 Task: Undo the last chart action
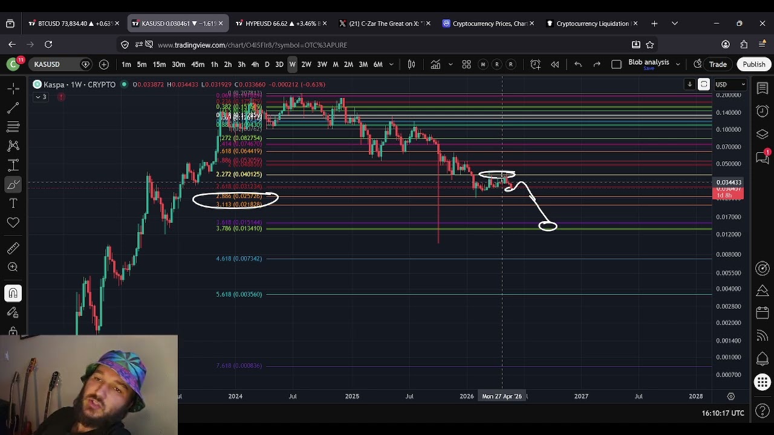coord(578,64)
